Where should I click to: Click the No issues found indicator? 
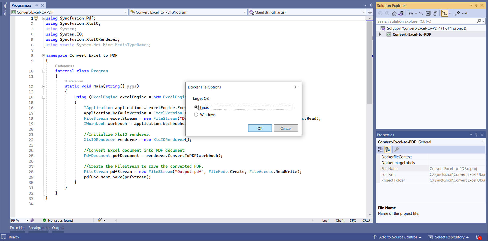(x=58, y=220)
